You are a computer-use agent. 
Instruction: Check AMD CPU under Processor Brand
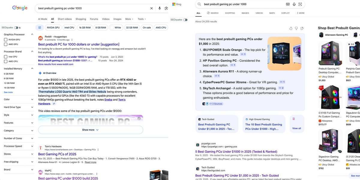click(5, 61)
